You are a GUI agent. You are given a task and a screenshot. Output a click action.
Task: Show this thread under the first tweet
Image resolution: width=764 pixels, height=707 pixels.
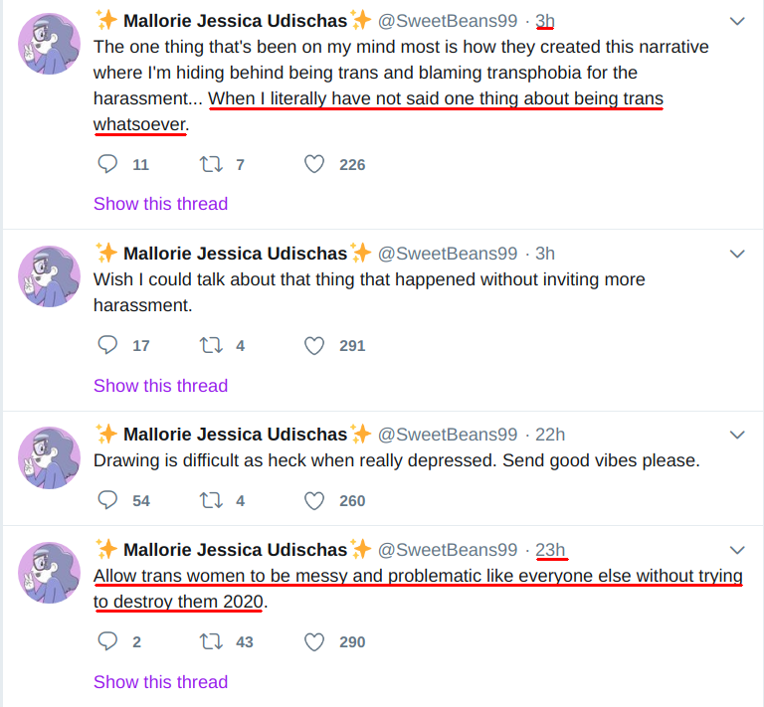(x=160, y=204)
